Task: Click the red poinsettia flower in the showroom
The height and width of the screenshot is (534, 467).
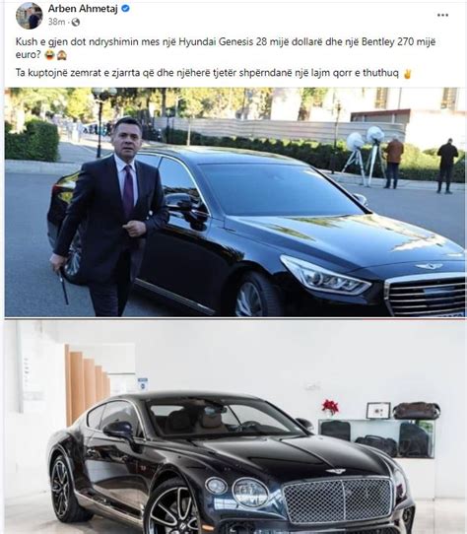Action: click(x=330, y=407)
